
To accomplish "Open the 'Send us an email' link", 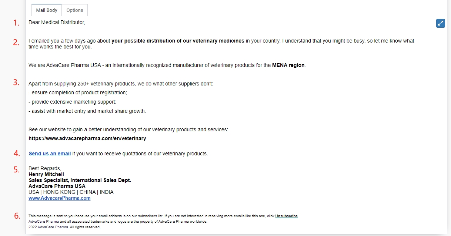I will click(50, 154).
